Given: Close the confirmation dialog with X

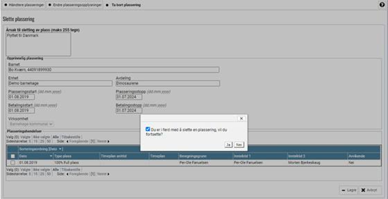Looking at the screenshot, I should click(241, 119).
